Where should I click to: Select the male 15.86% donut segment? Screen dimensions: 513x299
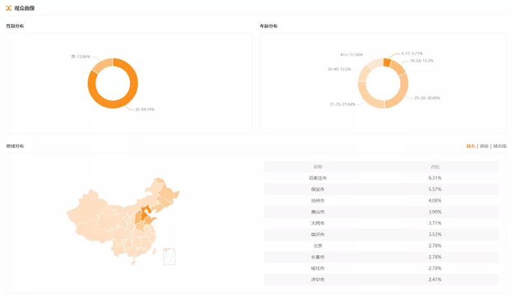pyautogui.click(x=101, y=64)
